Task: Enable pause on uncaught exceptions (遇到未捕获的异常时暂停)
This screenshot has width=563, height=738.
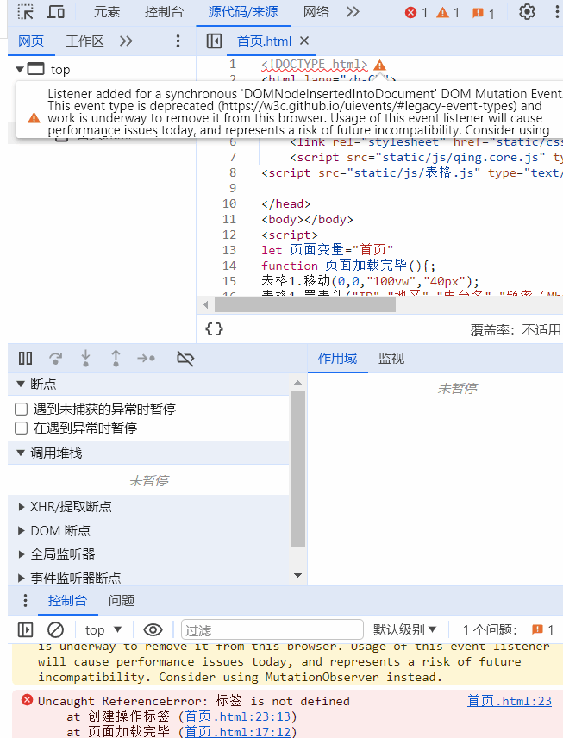Action: (x=22, y=409)
